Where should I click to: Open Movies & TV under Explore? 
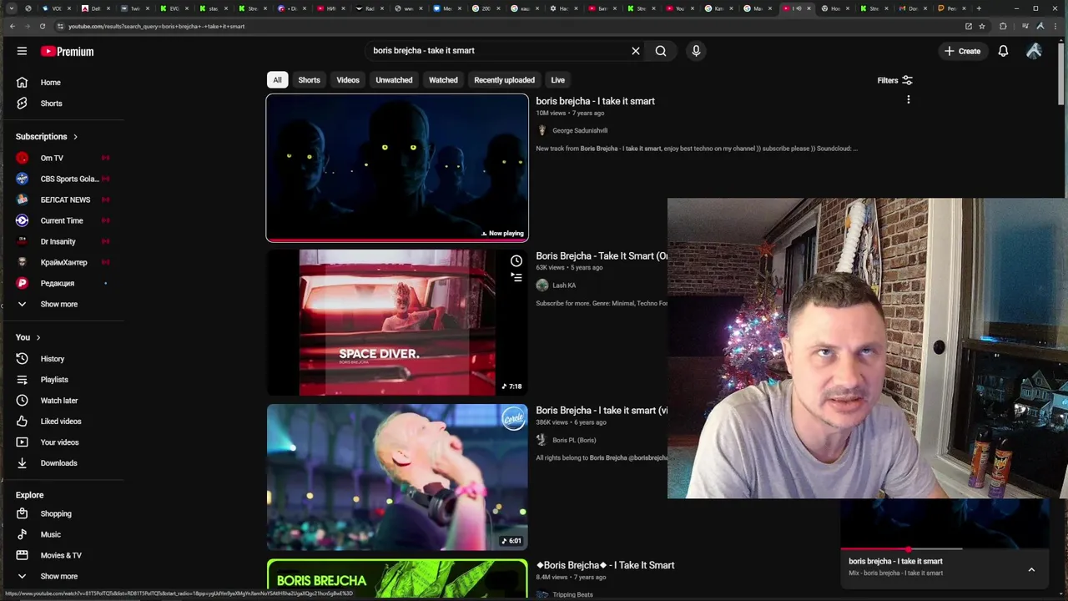coord(62,556)
